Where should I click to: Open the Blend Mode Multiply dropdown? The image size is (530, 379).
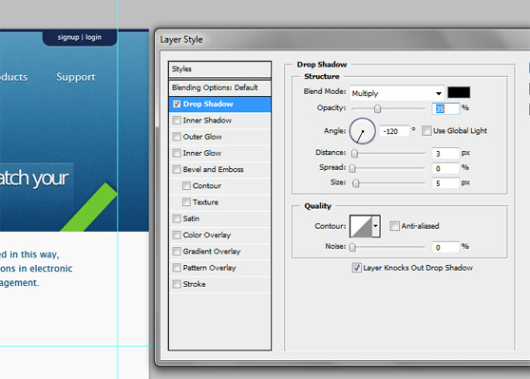click(397, 93)
